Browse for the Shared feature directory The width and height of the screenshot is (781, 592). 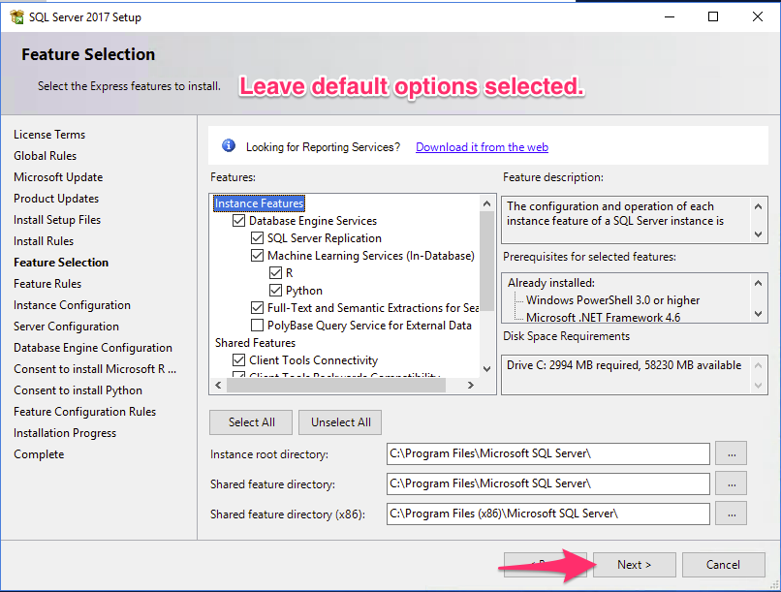click(732, 483)
